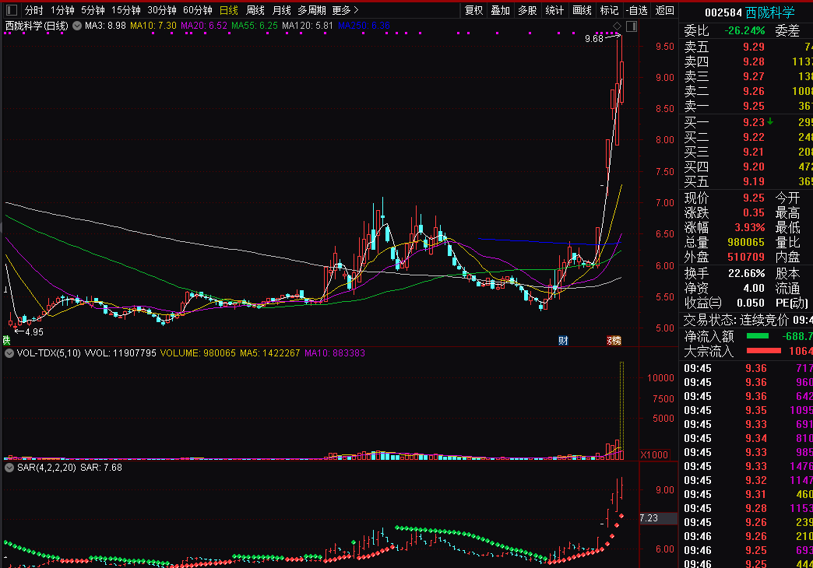Click the stock name 西陇科学 in quote panel
Screen dimensions: 813x568
click(769, 12)
